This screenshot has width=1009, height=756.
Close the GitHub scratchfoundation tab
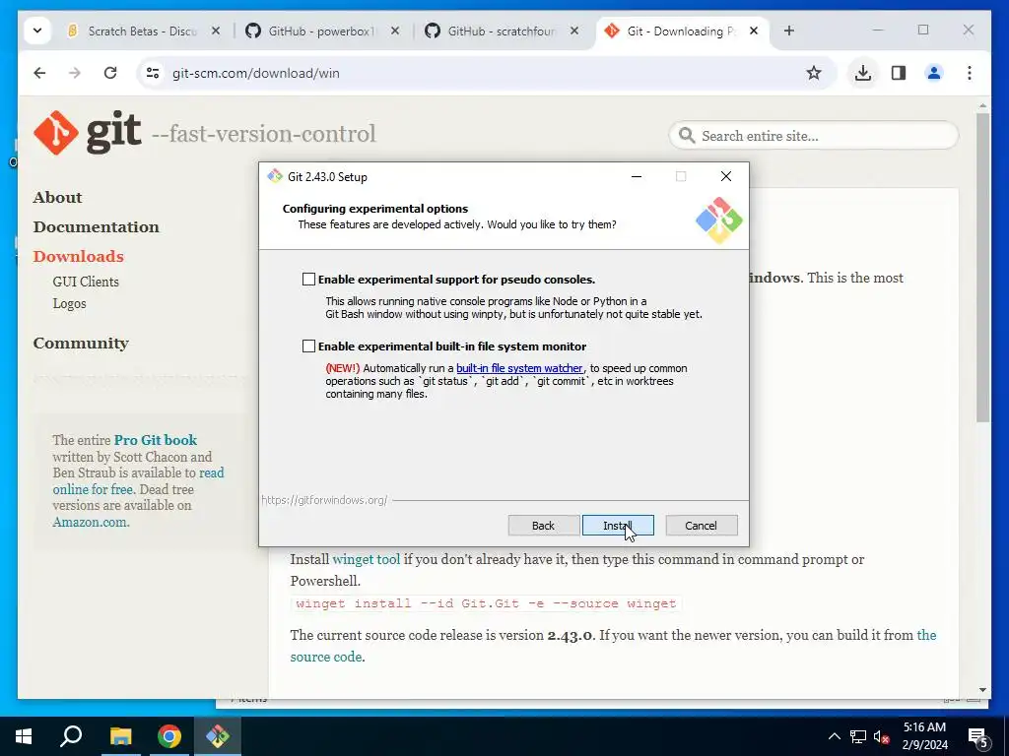(x=574, y=31)
